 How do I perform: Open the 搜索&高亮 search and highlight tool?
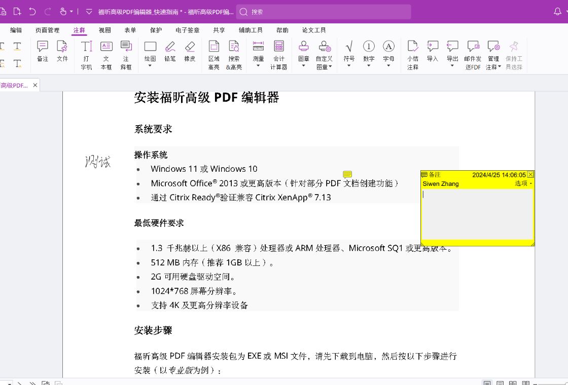point(234,55)
